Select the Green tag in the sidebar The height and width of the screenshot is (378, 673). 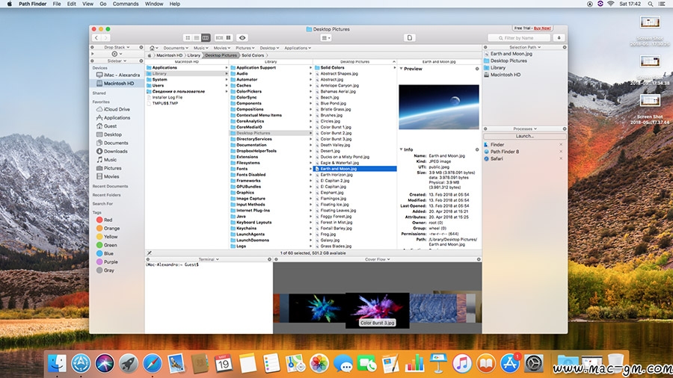point(110,245)
